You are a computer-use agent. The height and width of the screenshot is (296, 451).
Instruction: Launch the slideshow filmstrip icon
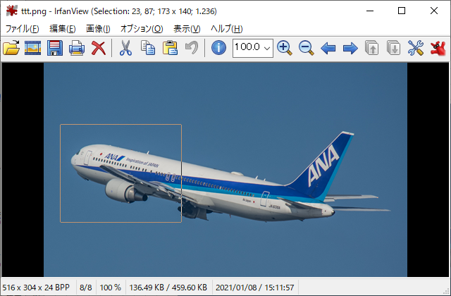32,47
